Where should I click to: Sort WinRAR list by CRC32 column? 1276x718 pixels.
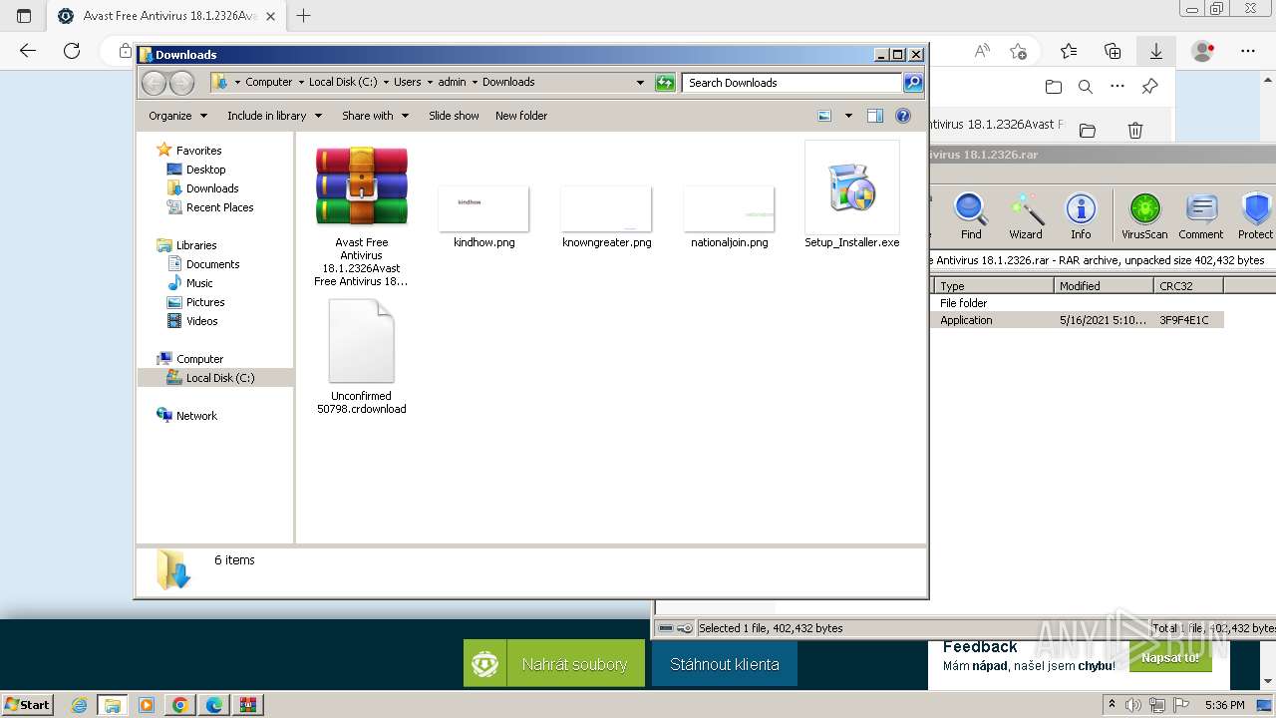pos(1188,286)
